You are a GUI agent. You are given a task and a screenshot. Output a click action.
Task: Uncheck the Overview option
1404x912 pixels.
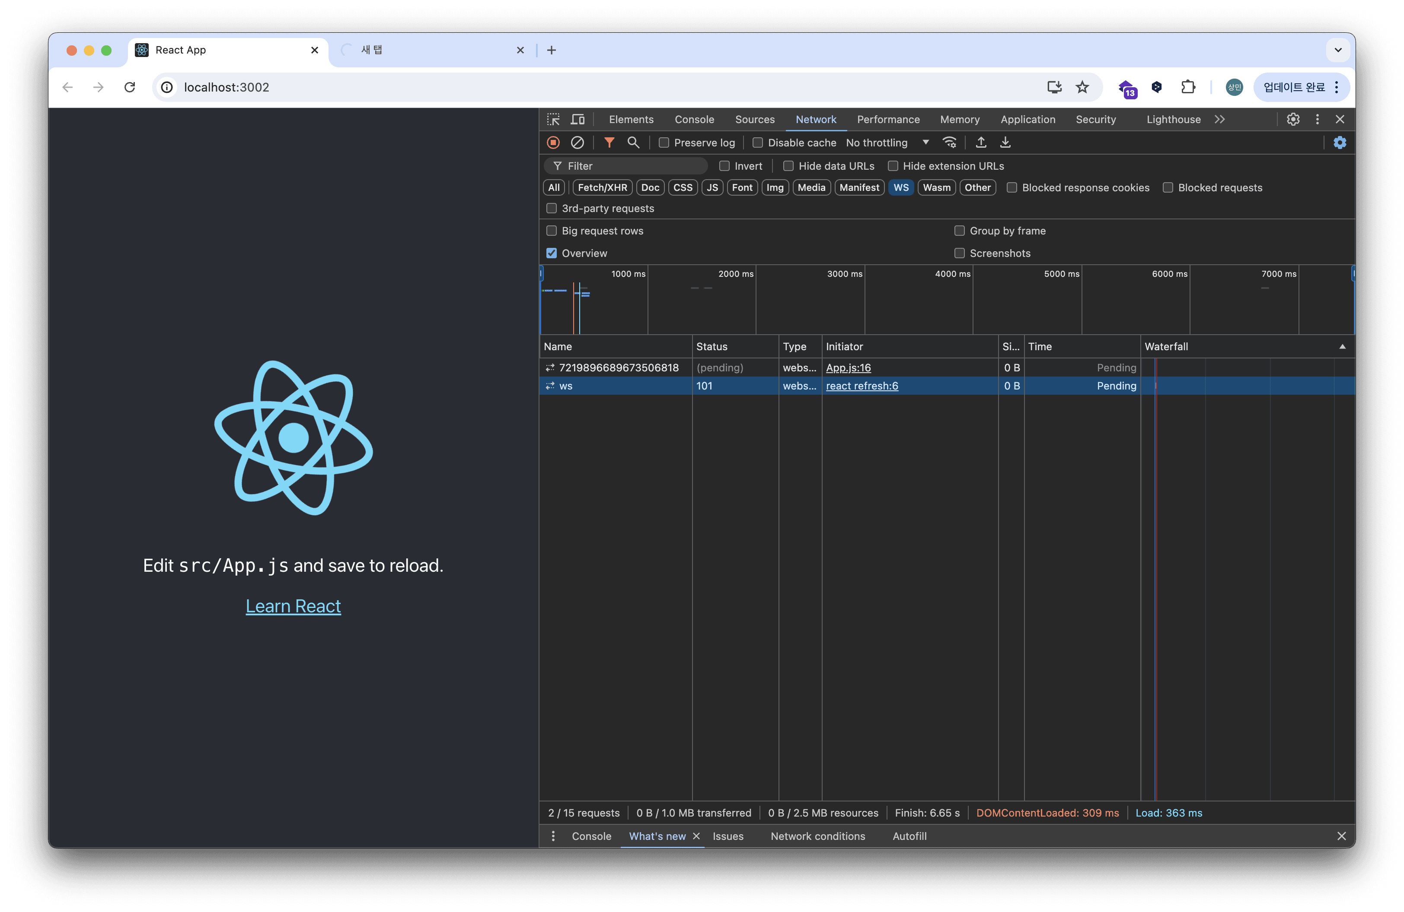(552, 253)
